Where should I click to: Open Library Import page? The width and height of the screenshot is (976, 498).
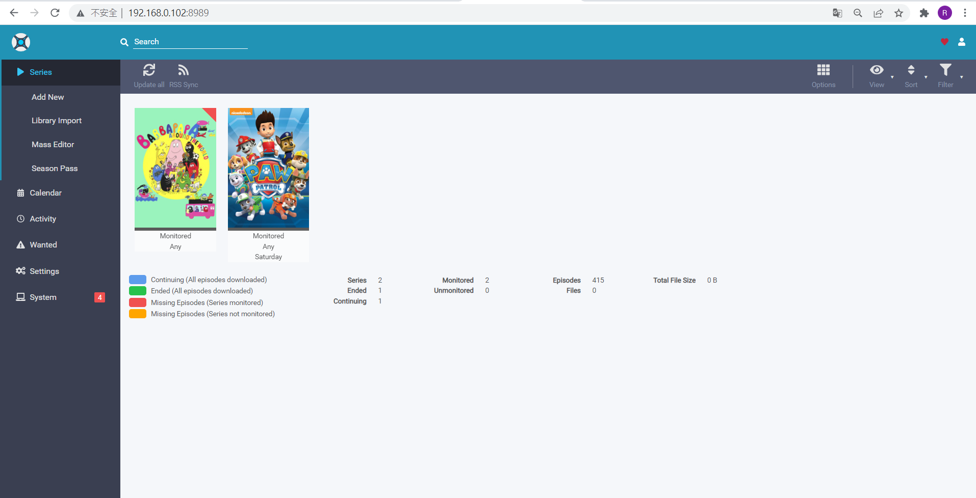pyautogui.click(x=57, y=121)
